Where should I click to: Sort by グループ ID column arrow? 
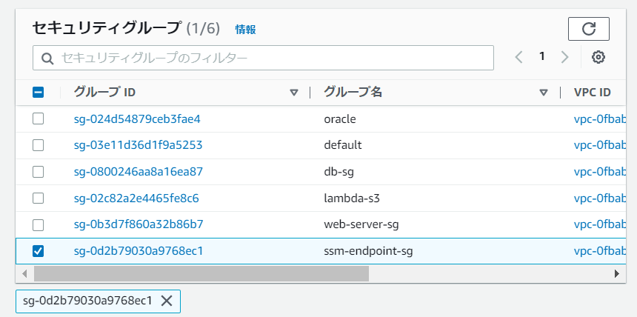pos(294,93)
